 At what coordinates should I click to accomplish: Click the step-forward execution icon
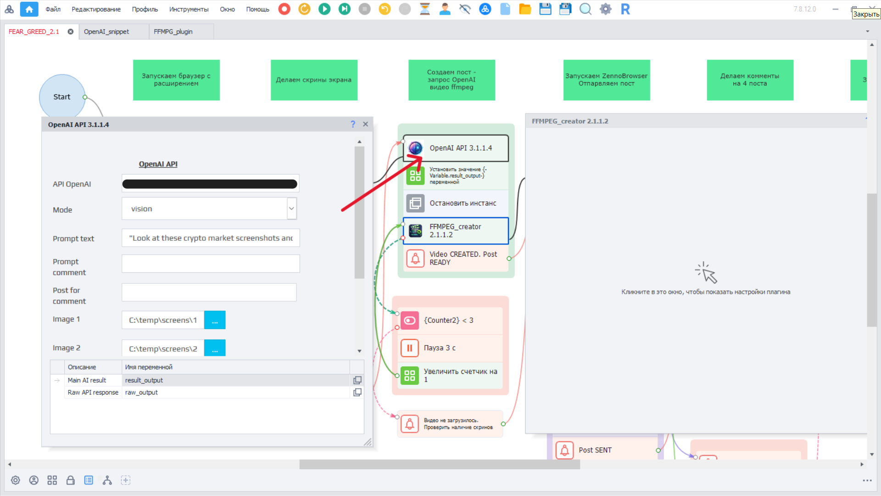(344, 9)
